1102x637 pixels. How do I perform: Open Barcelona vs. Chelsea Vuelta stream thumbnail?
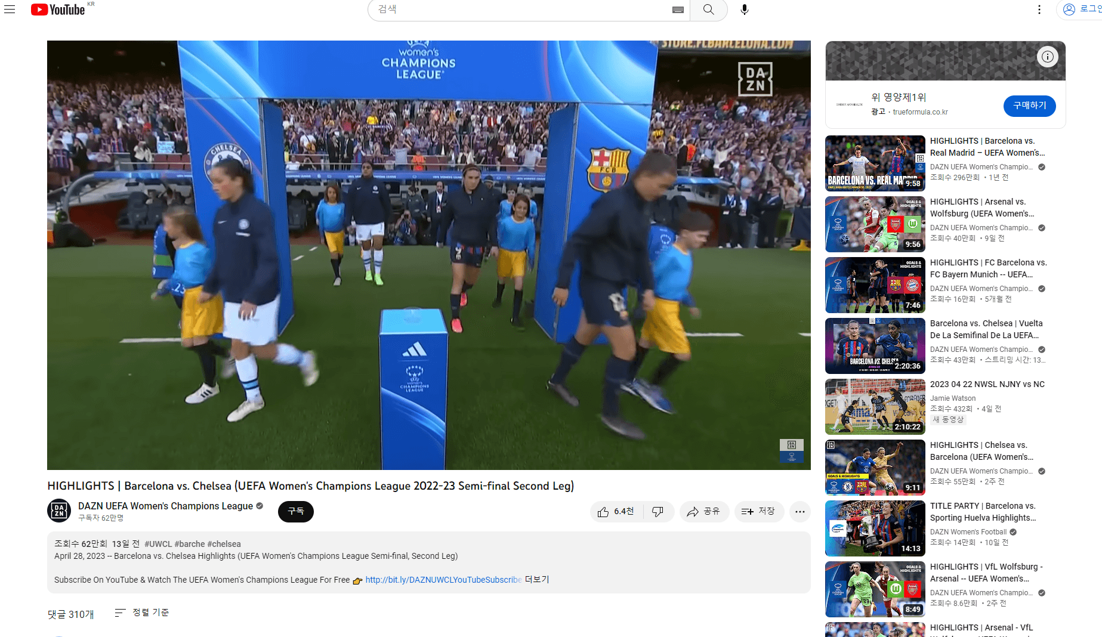[x=875, y=346]
